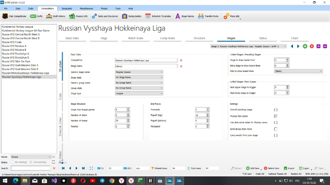
Task: Go to next stage with blue right arrow
Action: click(298, 46)
